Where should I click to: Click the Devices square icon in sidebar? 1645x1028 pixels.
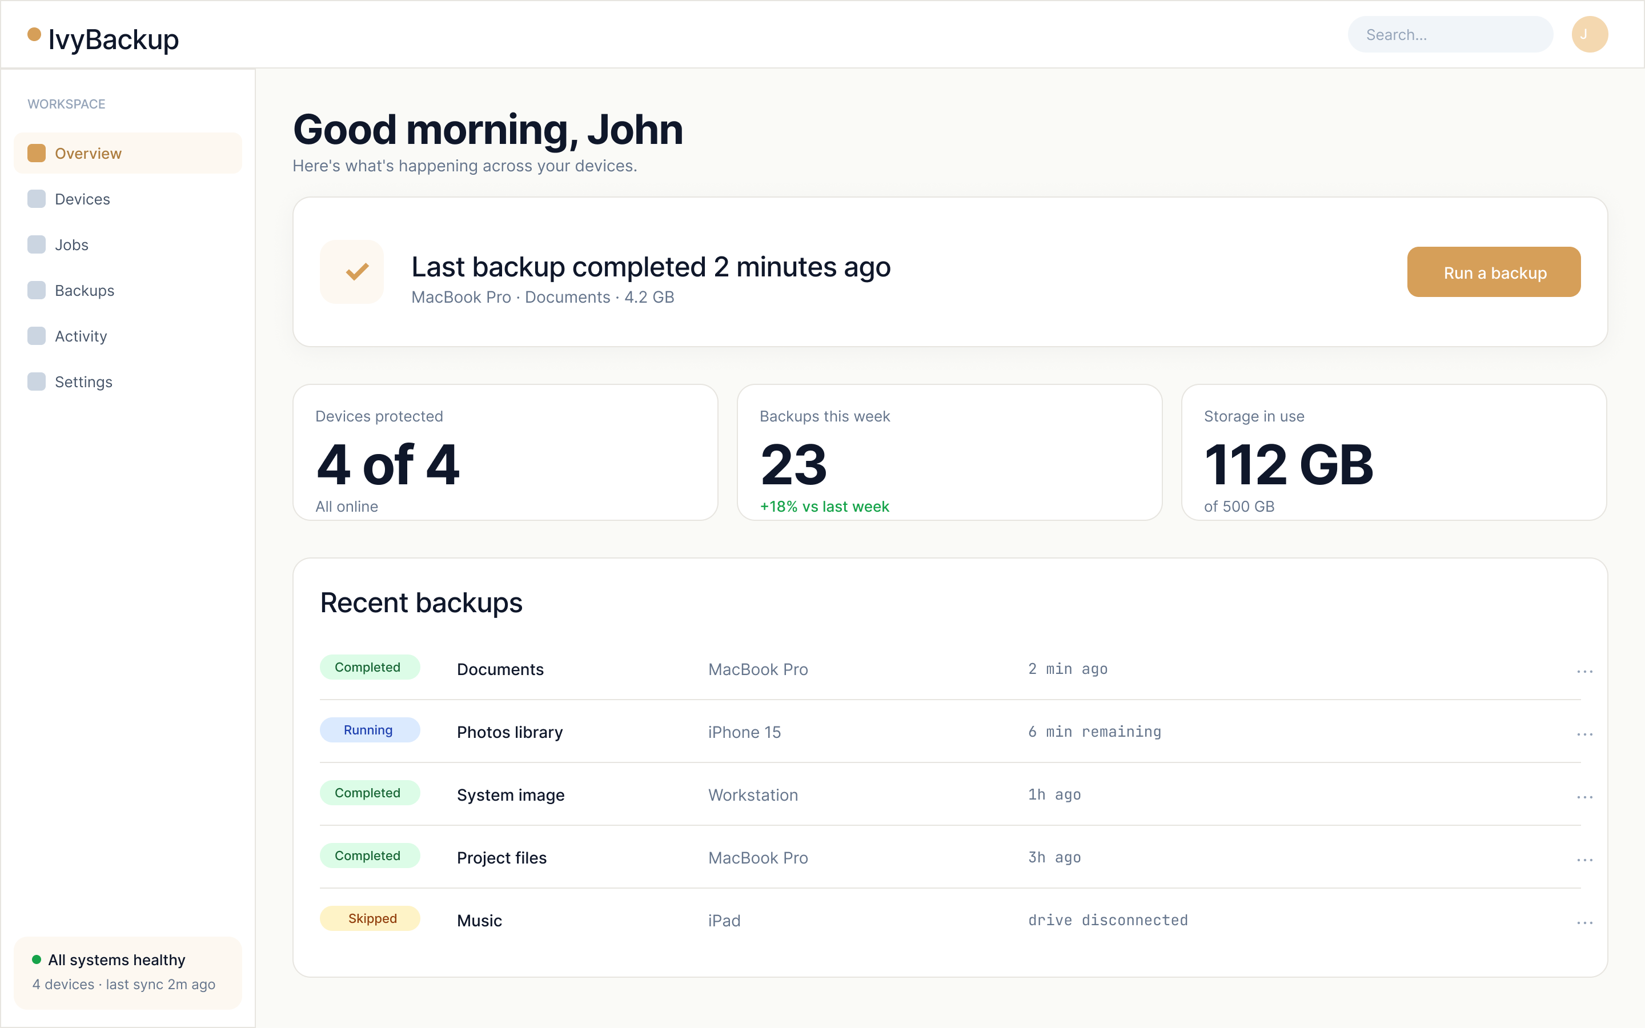[36, 199]
